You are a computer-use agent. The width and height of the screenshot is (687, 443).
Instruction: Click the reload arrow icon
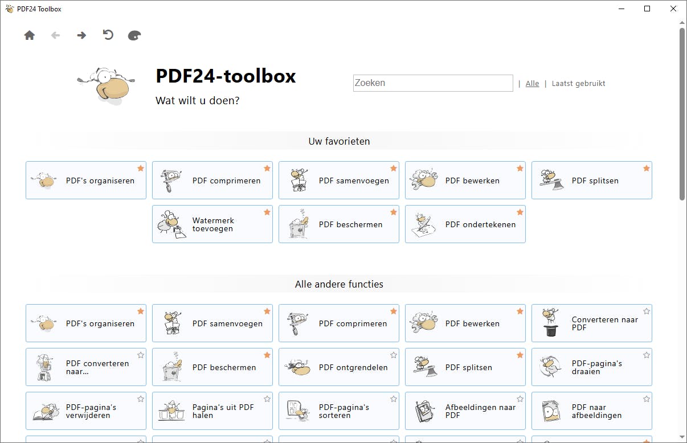108,35
